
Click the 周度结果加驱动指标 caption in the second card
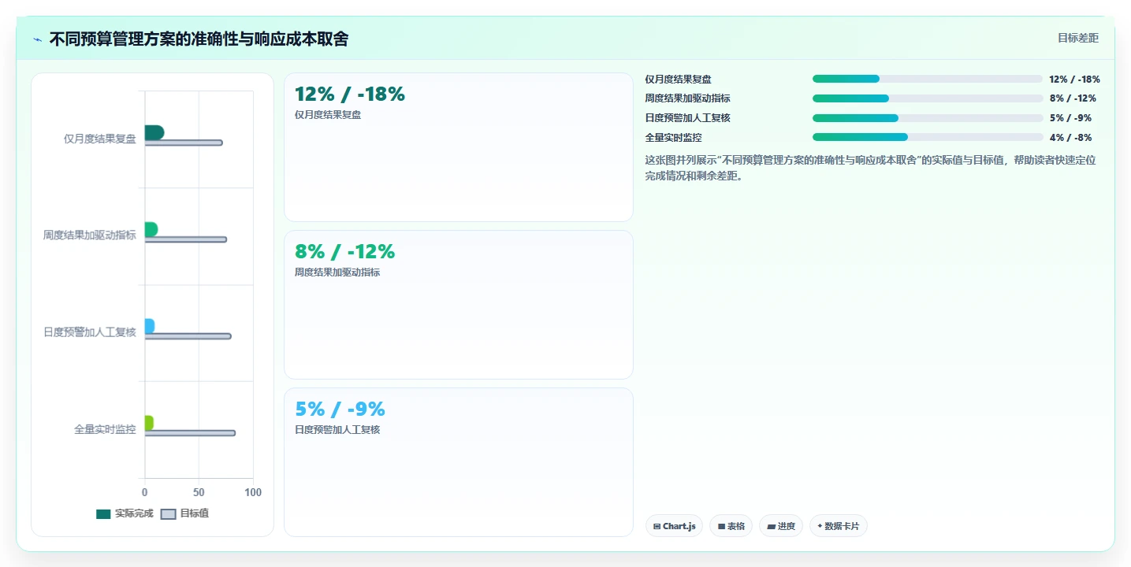pyautogui.click(x=337, y=272)
